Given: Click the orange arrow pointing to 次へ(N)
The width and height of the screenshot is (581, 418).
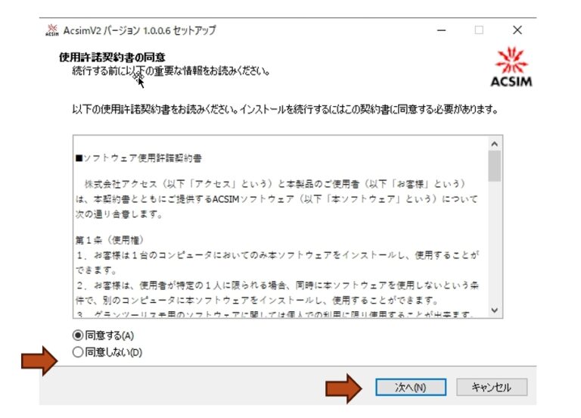Looking at the screenshot, I should click(345, 387).
